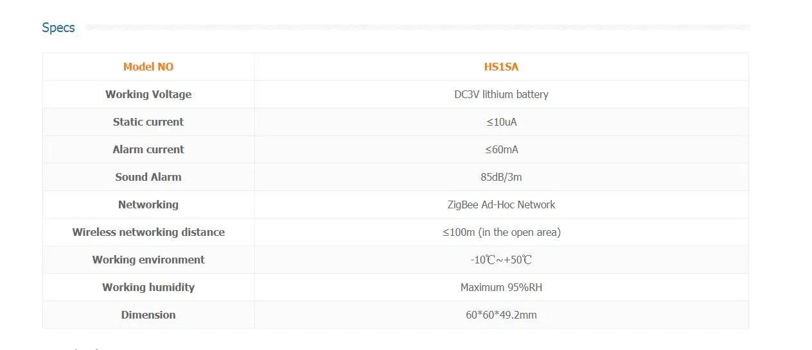Click the Working Voltage row label
The width and height of the screenshot is (812, 350).
point(148,94)
